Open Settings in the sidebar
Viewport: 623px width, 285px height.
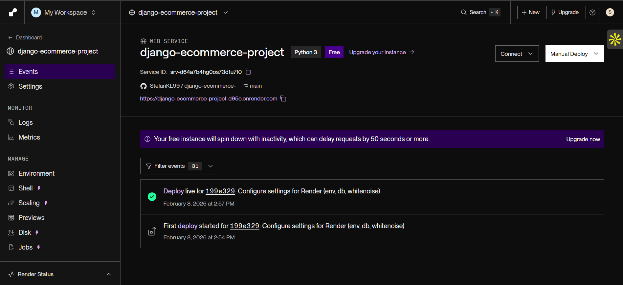point(60,86)
